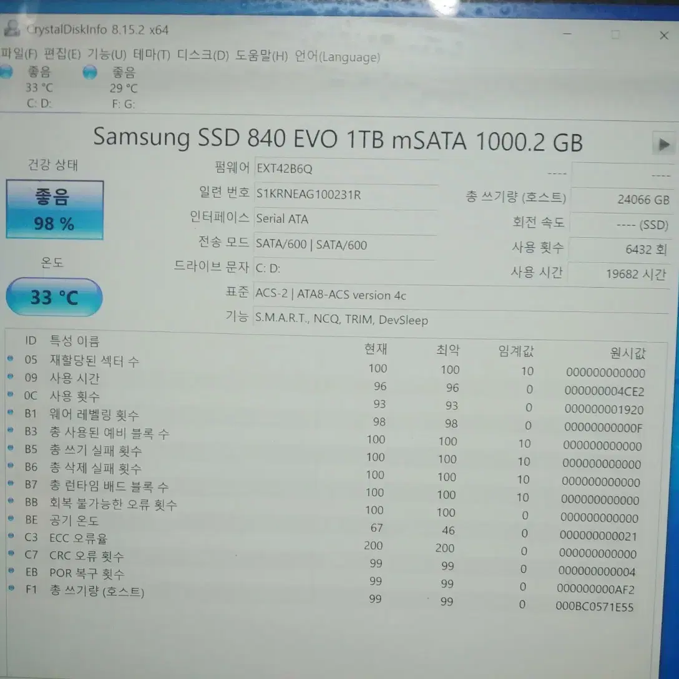Open the 언어(Language) menu

click(337, 57)
